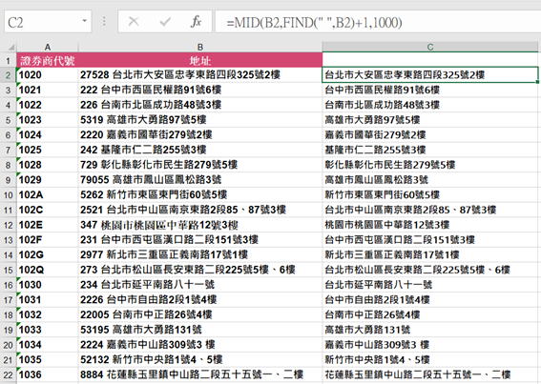Click into the formula bar MID formula

(378, 23)
